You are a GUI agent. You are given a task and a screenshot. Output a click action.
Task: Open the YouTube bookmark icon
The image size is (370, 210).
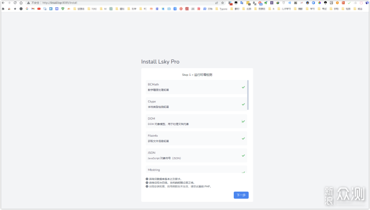39,9
